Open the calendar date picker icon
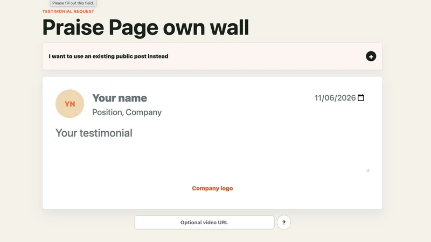Viewport: 431px width, 242px height. click(361, 98)
